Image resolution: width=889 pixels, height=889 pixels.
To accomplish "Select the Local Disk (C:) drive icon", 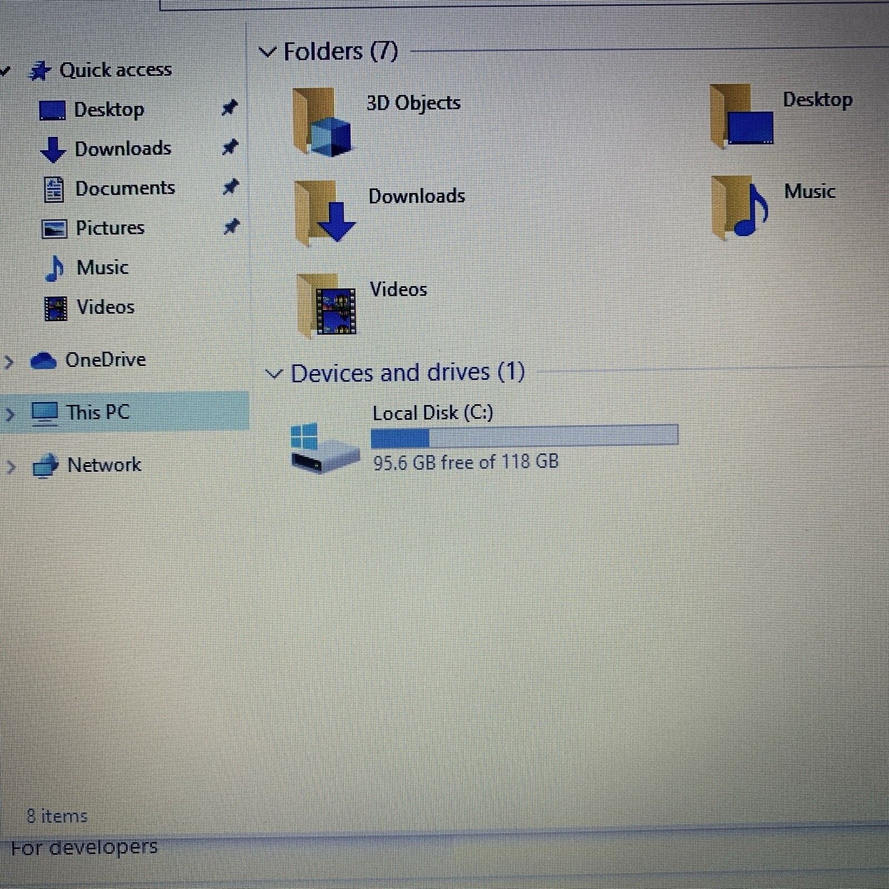I will click(x=325, y=448).
